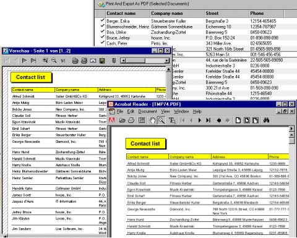Select the Text Select tool in Acrobat
Image resolution: width=297 pixels, height=238 pixels.
pyautogui.click(x=172, y=121)
